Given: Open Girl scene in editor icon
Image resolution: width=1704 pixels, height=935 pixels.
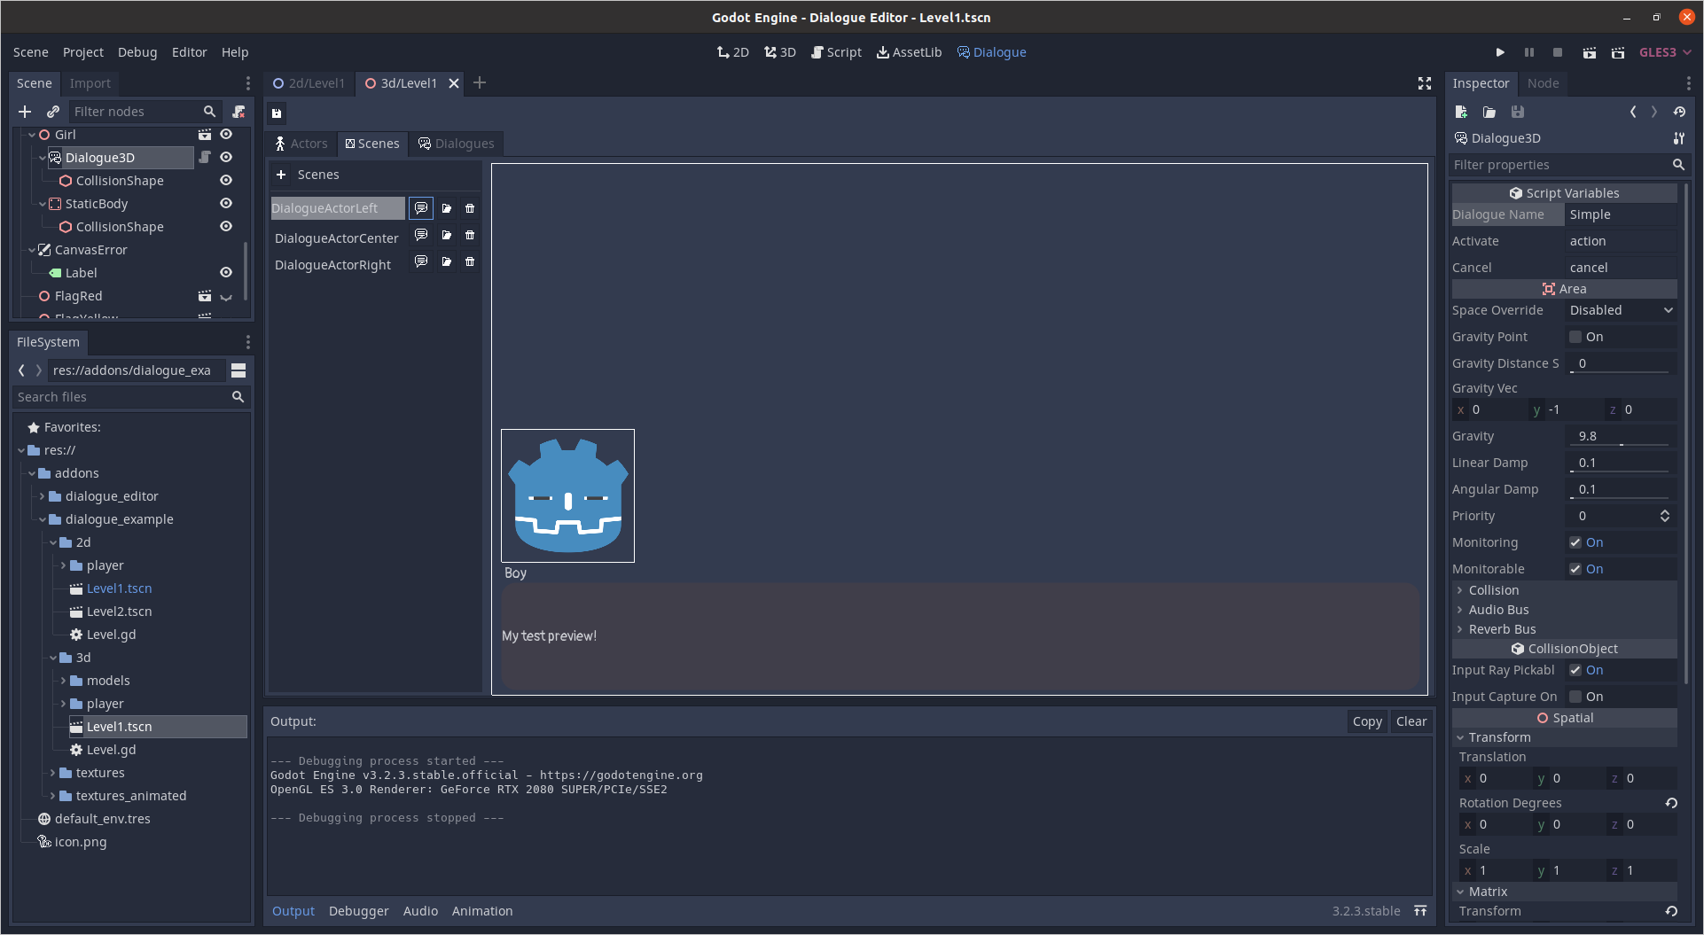Looking at the screenshot, I should 205,134.
